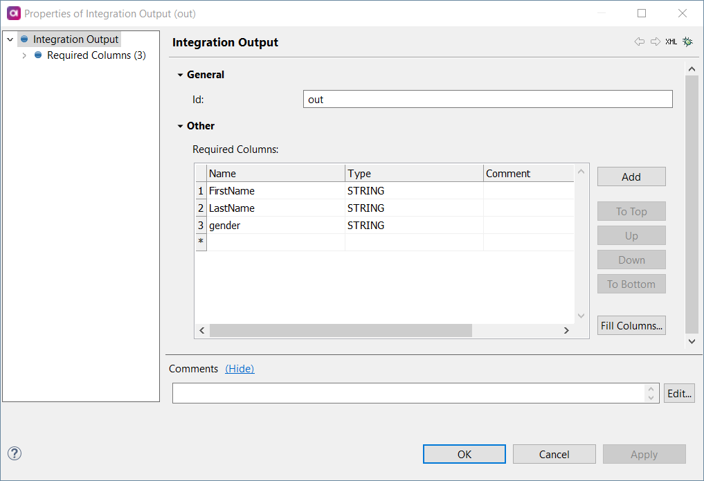The height and width of the screenshot is (481, 704).
Task: Collapse the Other section
Action: 181,125
